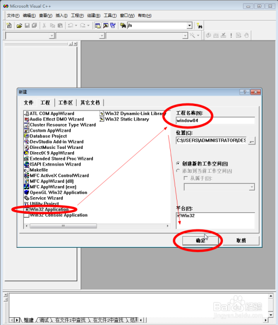Select the 在文件1中查找 output tab
The image size is (278, 325).
pos(71,320)
